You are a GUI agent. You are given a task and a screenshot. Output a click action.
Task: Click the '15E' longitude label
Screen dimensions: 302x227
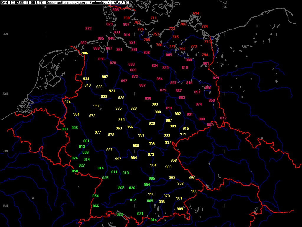coord(224,7)
